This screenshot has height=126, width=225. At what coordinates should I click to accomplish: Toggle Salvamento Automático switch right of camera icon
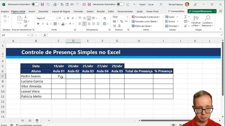(x=120, y=4)
